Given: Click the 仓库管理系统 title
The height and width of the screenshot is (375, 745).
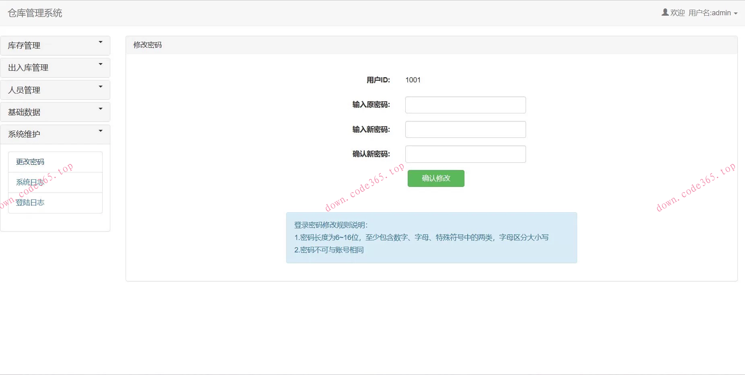Looking at the screenshot, I should pyautogui.click(x=34, y=13).
